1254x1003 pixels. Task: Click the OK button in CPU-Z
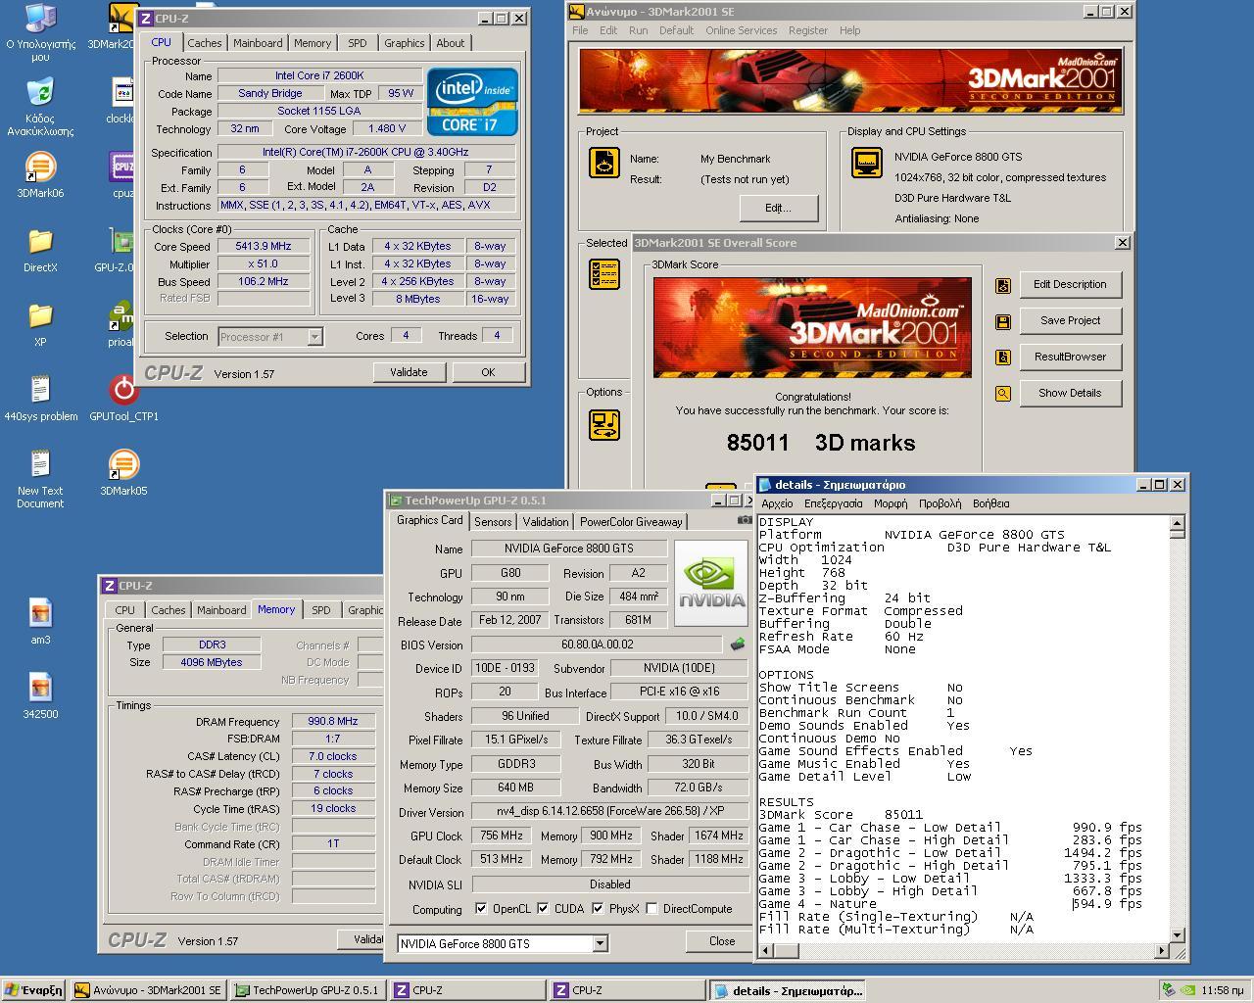click(488, 372)
